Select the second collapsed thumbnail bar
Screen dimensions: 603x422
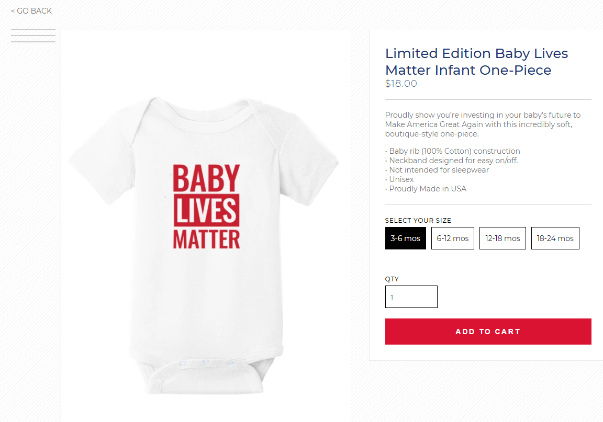tap(33, 36)
